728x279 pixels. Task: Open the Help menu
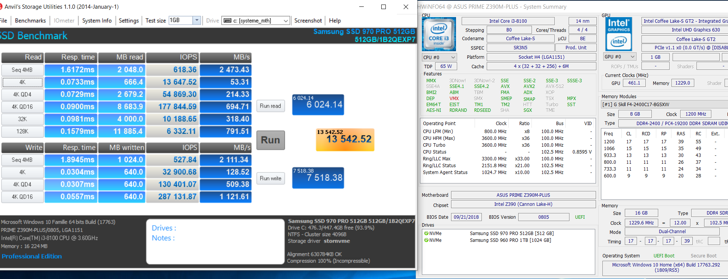[x=335, y=20]
